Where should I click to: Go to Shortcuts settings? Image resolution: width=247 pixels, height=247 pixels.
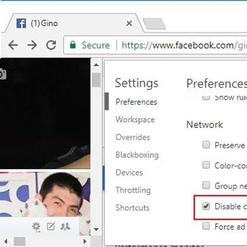point(132,207)
